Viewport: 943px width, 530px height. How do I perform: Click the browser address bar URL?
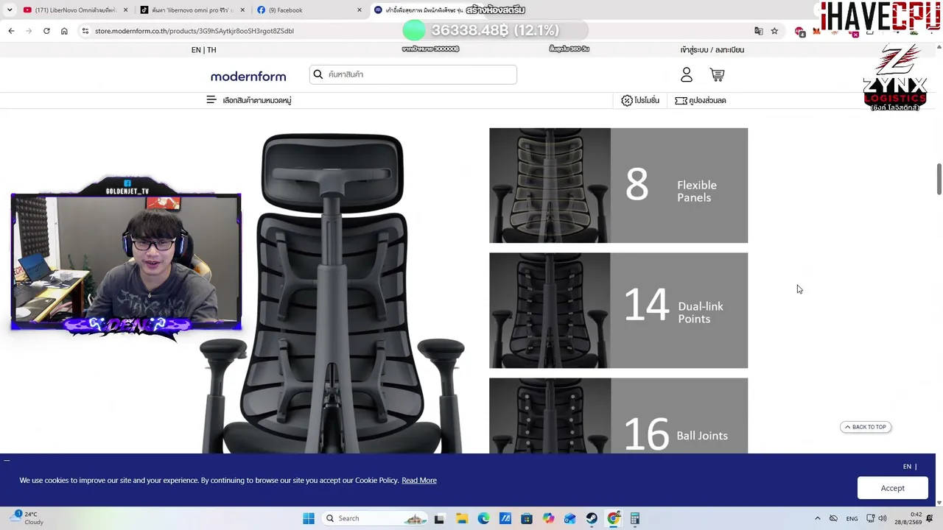(x=194, y=31)
